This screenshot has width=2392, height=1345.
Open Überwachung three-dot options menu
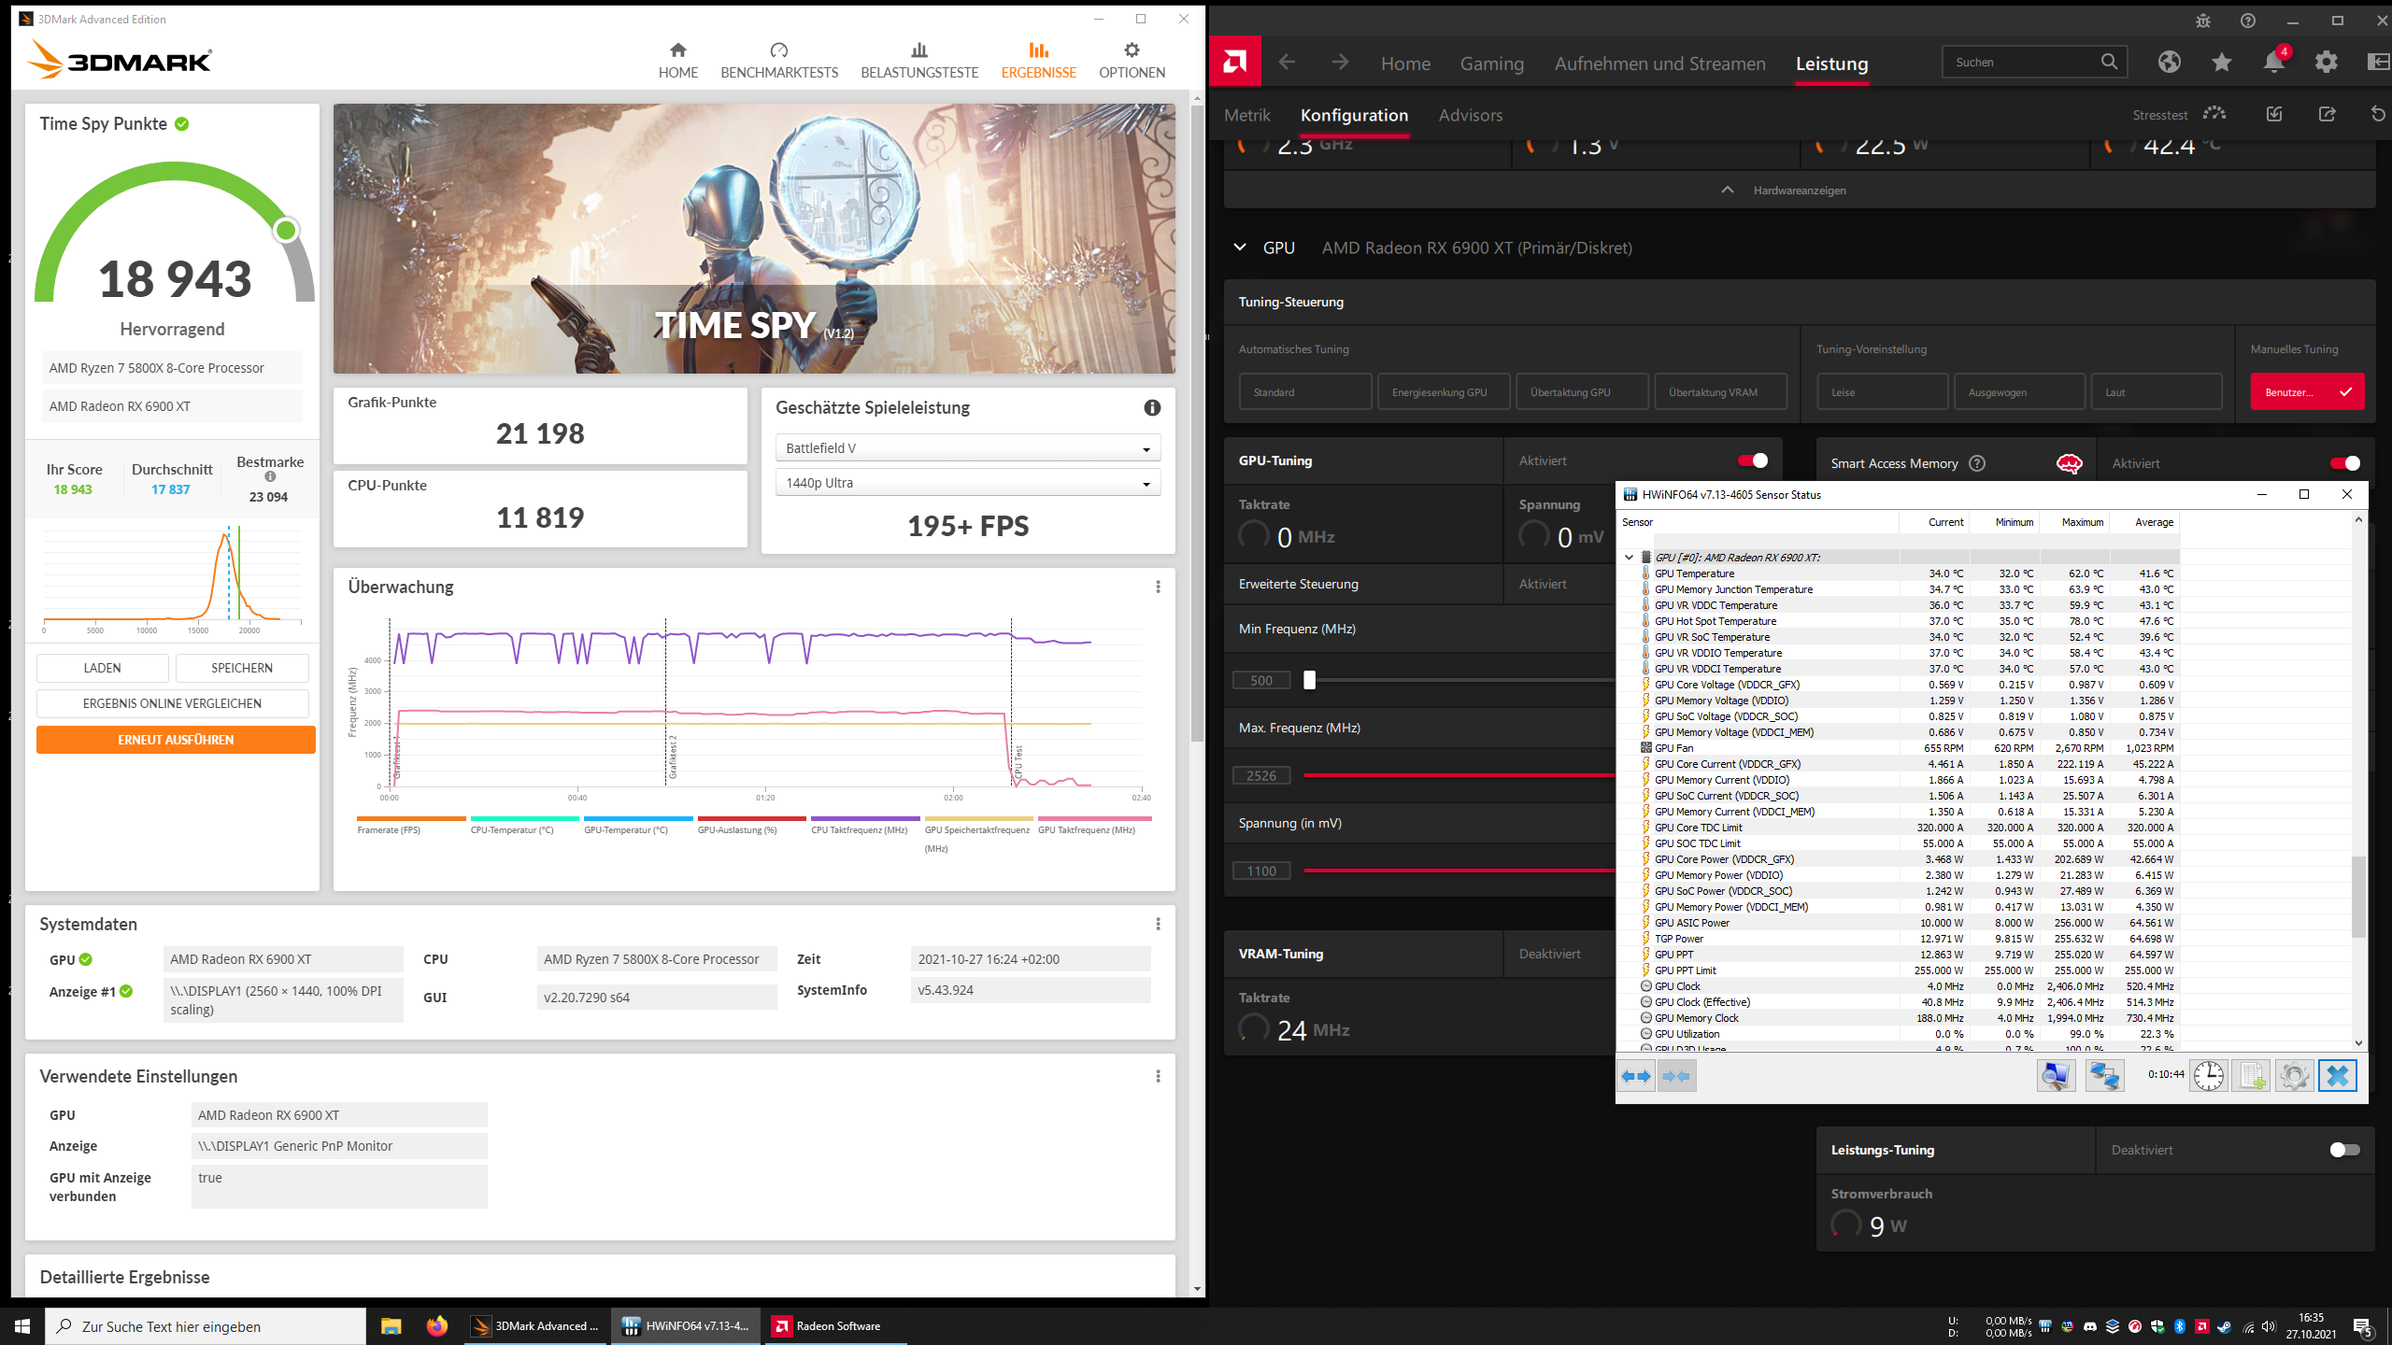tap(1158, 587)
